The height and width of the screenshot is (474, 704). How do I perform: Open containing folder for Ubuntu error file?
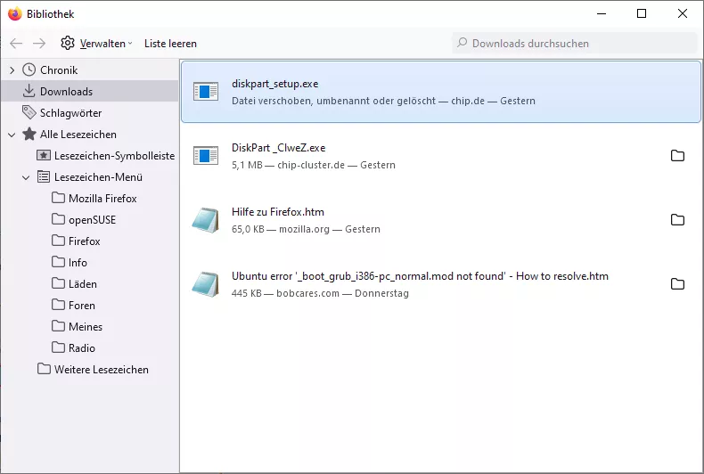coord(677,284)
